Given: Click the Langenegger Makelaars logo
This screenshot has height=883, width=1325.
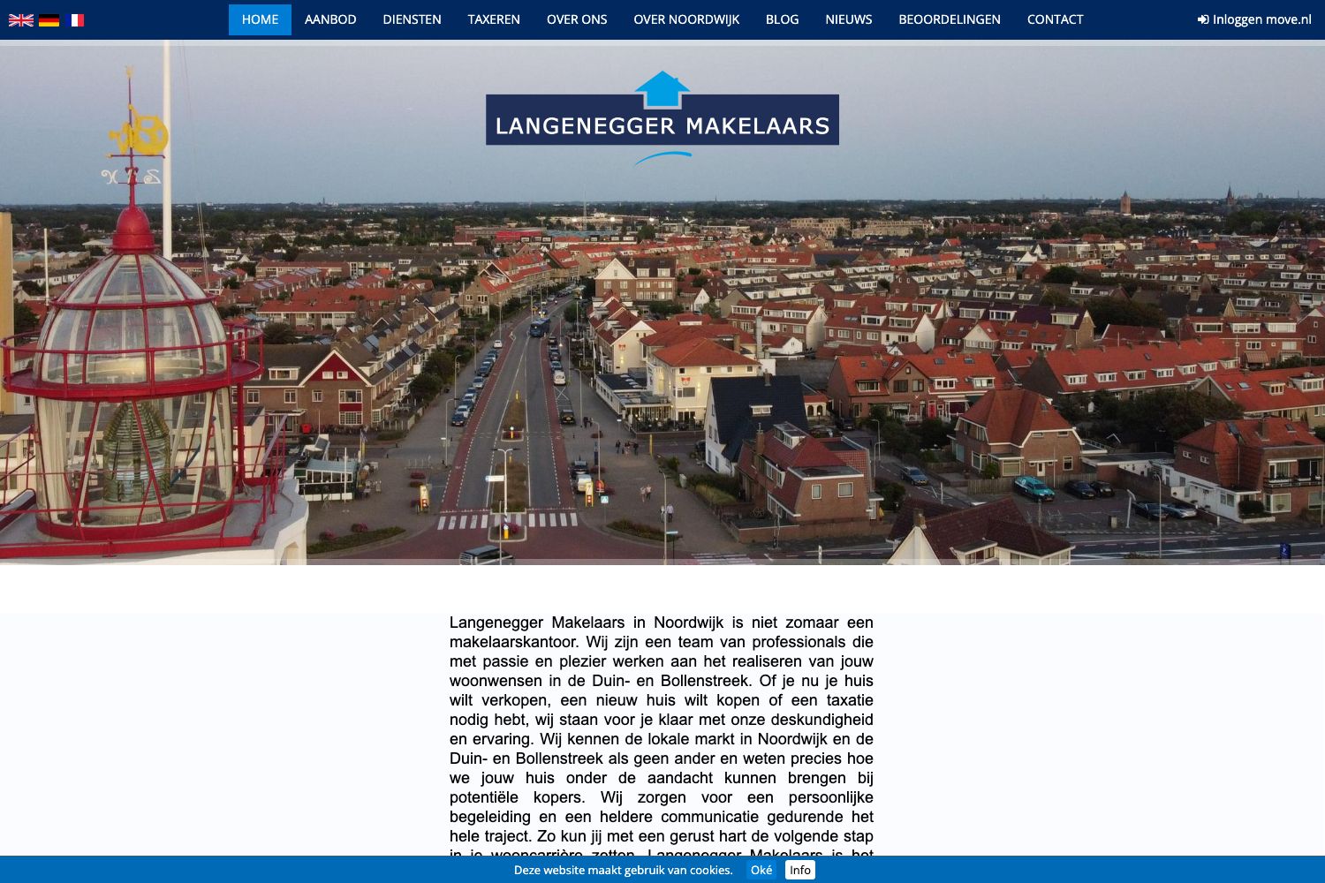Looking at the screenshot, I should click(662, 118).
